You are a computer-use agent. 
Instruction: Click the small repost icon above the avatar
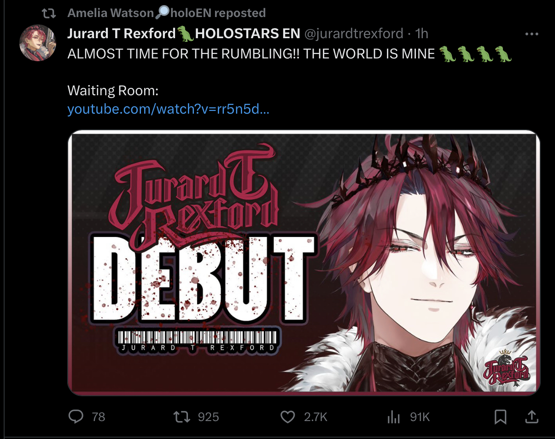pyautogui.click(x=48, y=13)
